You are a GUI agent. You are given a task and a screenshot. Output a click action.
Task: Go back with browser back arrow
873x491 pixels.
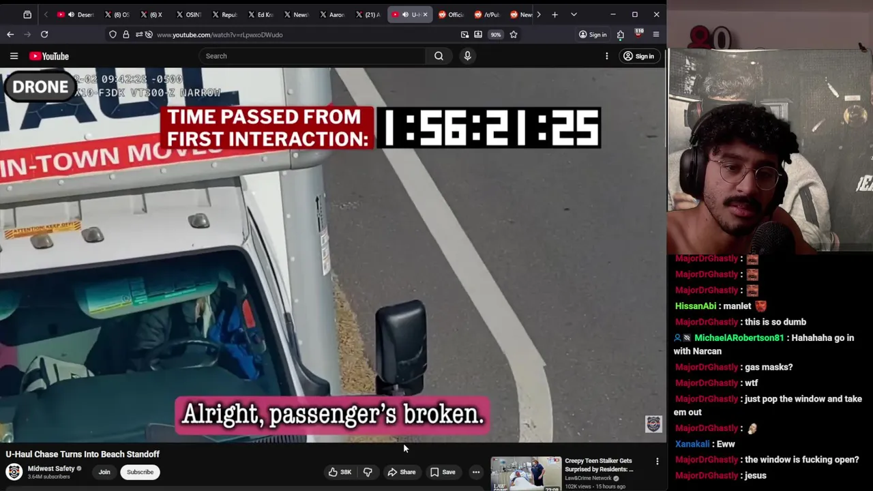[x=10, y=34]
